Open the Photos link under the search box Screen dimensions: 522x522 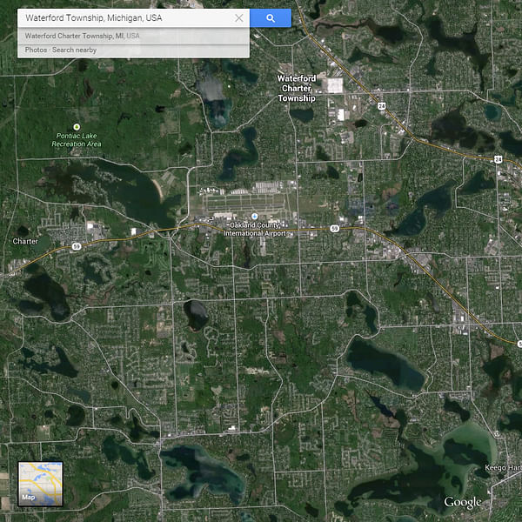point(36,50)
